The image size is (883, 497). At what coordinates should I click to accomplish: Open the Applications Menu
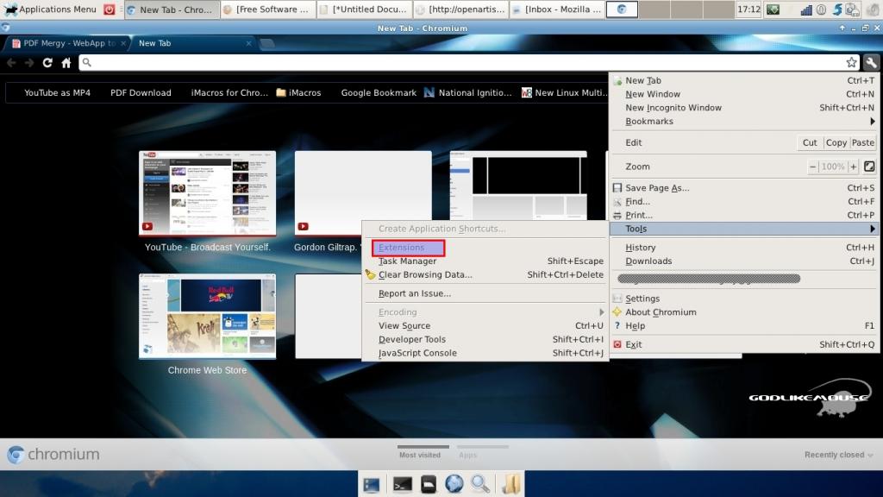tap(51, 9)
